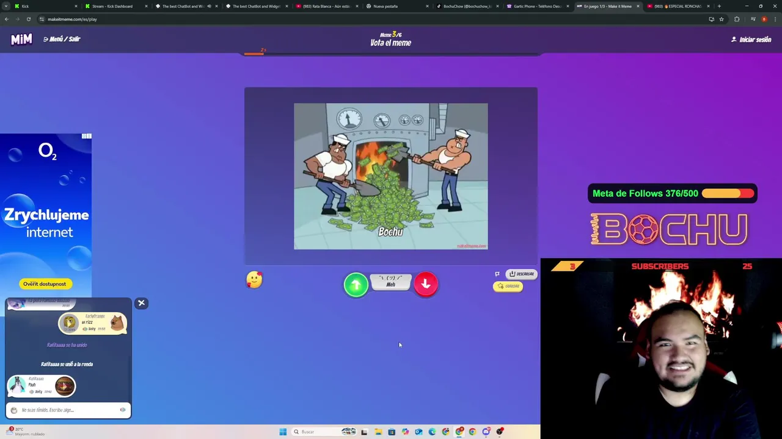Report the meme with the flag icon

[497, 274]
